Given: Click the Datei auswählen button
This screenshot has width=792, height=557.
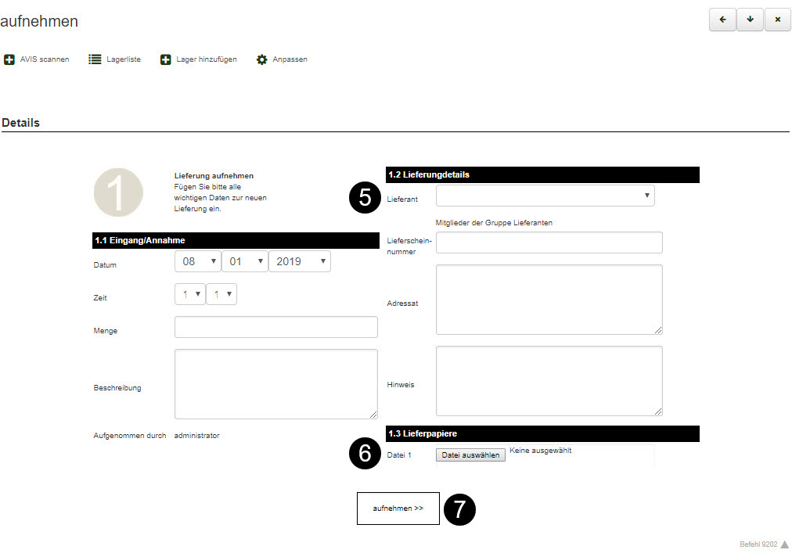Looking at the screenshot, I should click(x=470, y=455).
